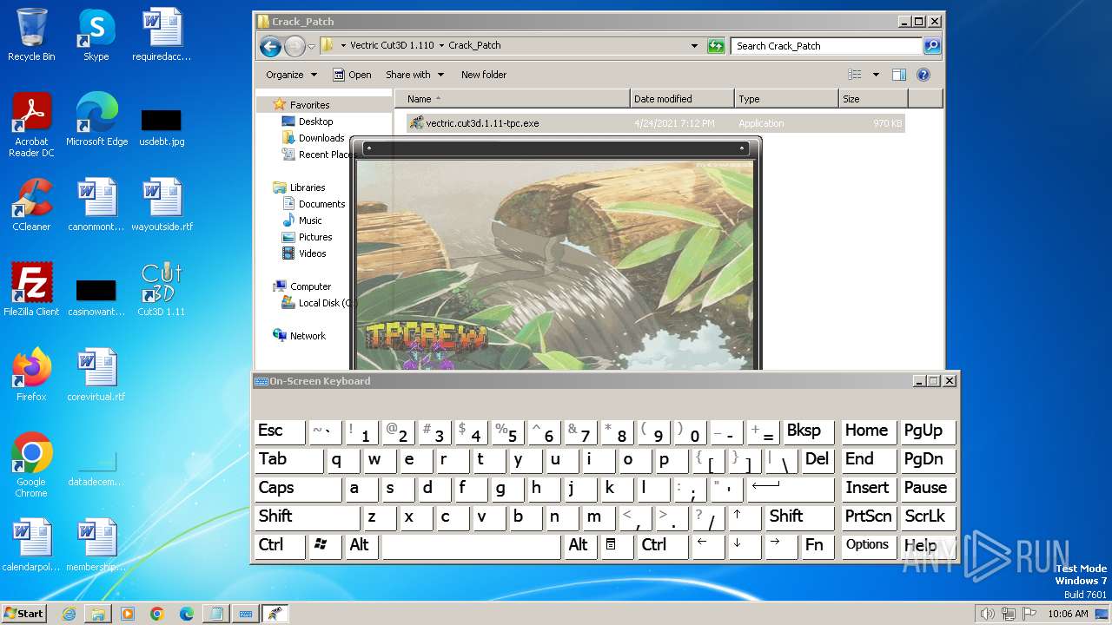Click Chrome icon in taskbar
Viewport: 1112px width, 625px height.
click(x=157, y=614)
